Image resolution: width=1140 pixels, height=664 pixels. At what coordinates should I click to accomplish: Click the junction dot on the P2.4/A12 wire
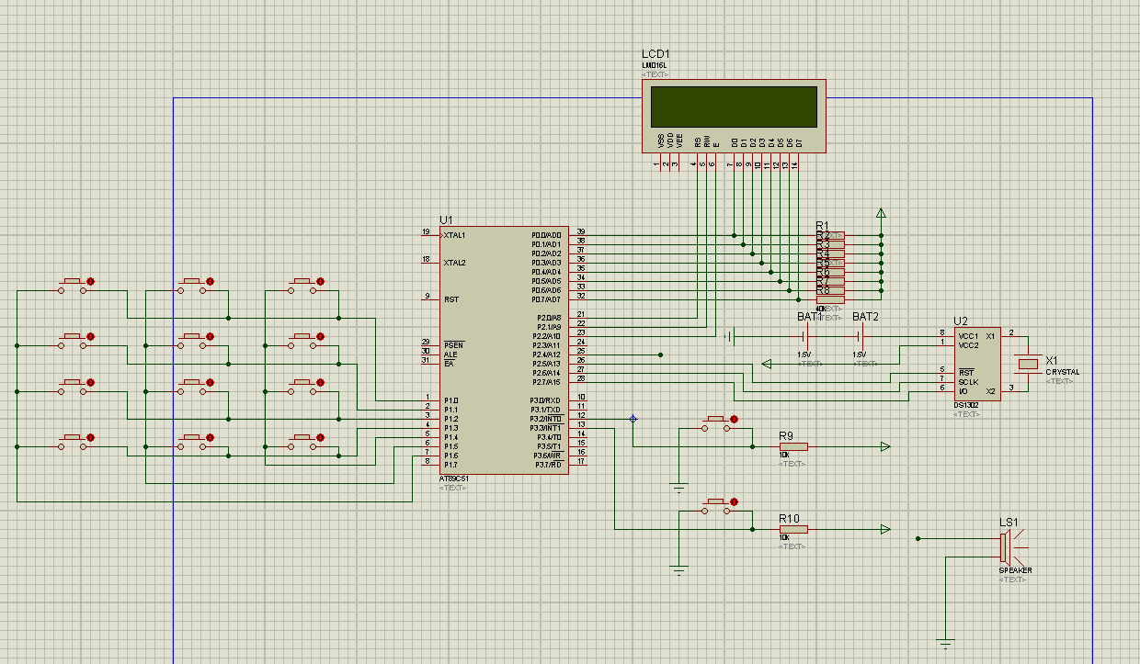[660, 355]
